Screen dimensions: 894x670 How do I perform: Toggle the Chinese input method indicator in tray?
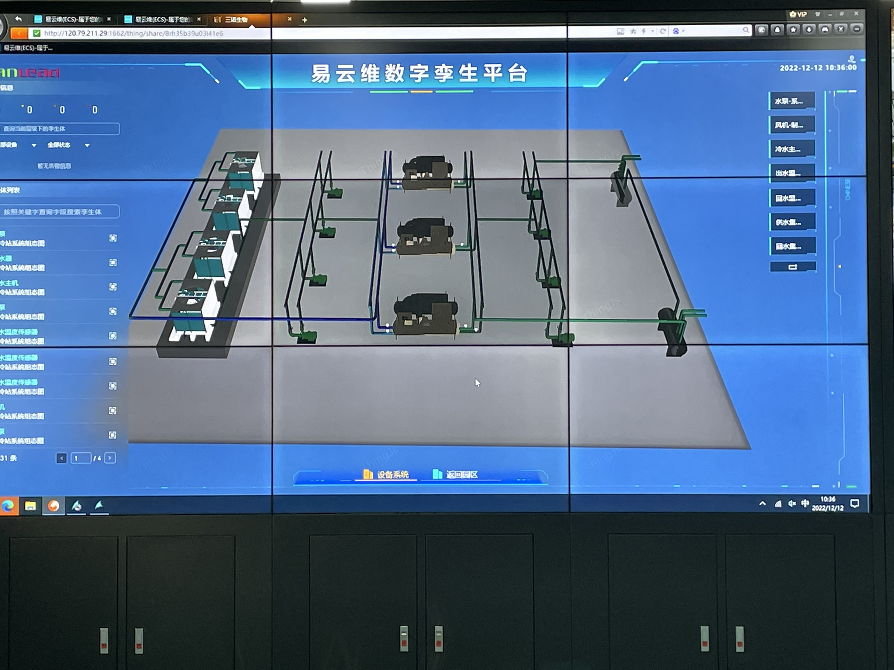coord(805,503)
